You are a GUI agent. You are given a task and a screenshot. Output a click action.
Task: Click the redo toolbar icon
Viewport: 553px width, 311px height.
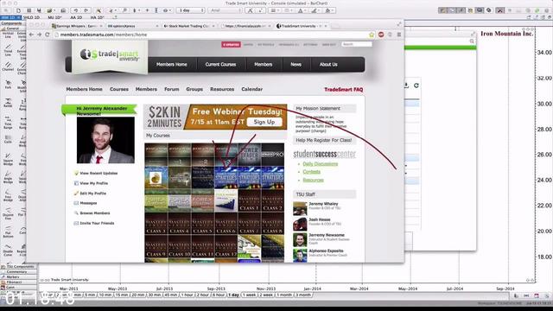click(86, 10)
